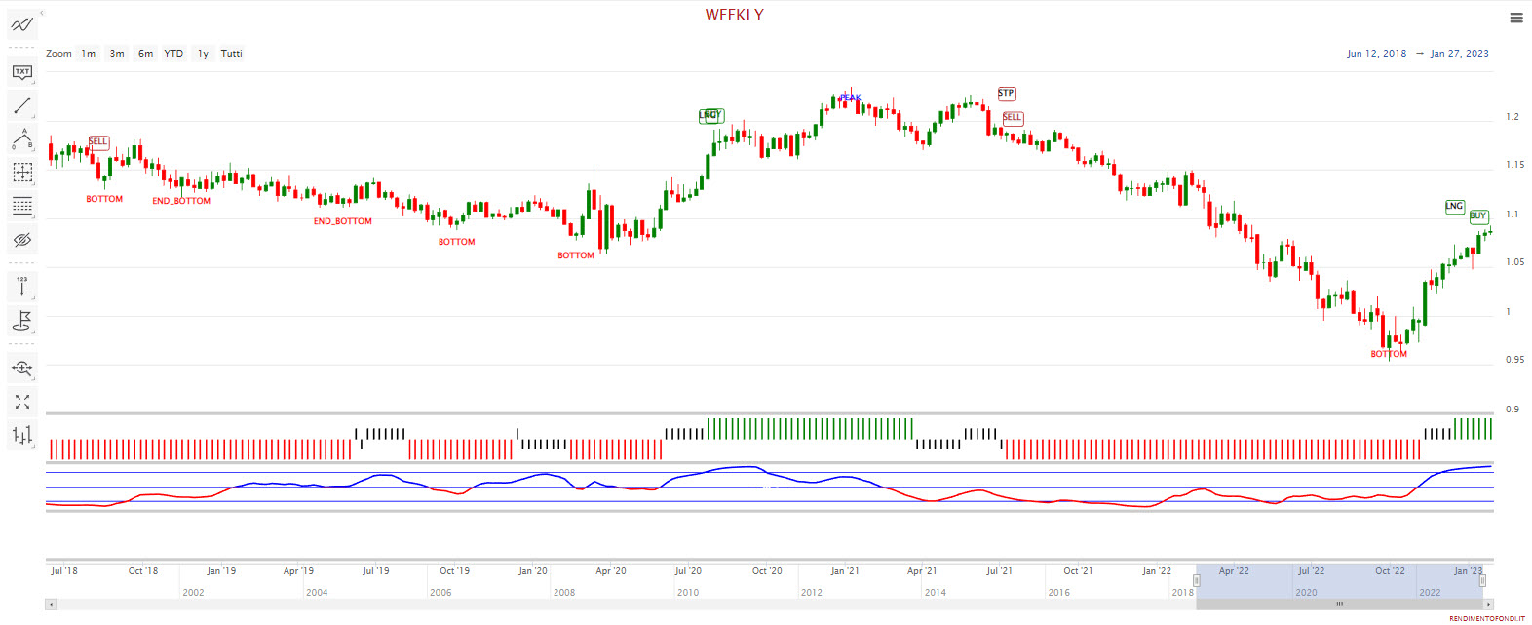This screenshot has height=625, width=1532.
Task: Grab the navigator left range handle
Action: [x=1196, y=580]
